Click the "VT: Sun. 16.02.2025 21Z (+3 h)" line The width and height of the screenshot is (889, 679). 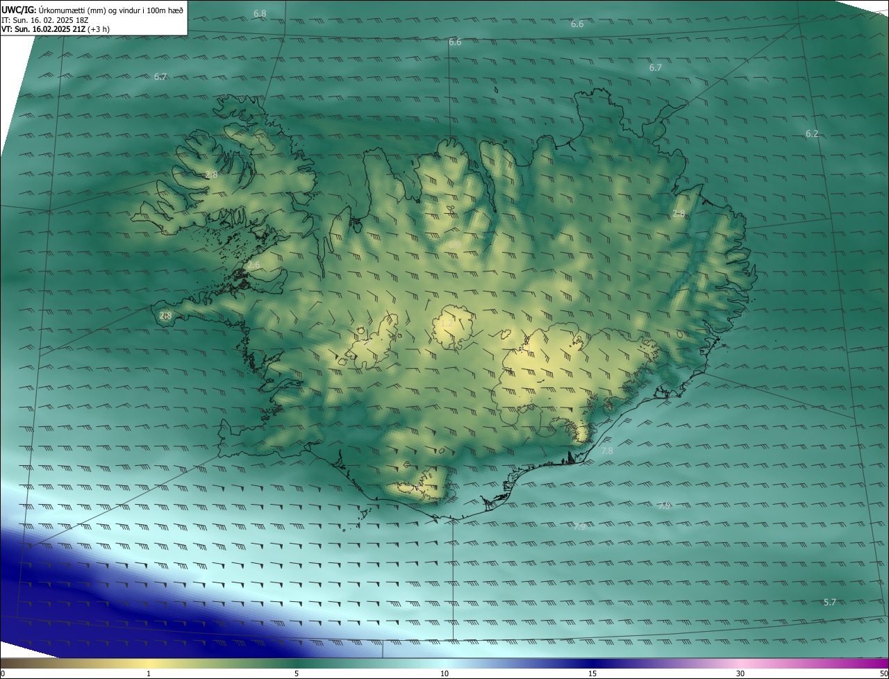pos(55,29)
